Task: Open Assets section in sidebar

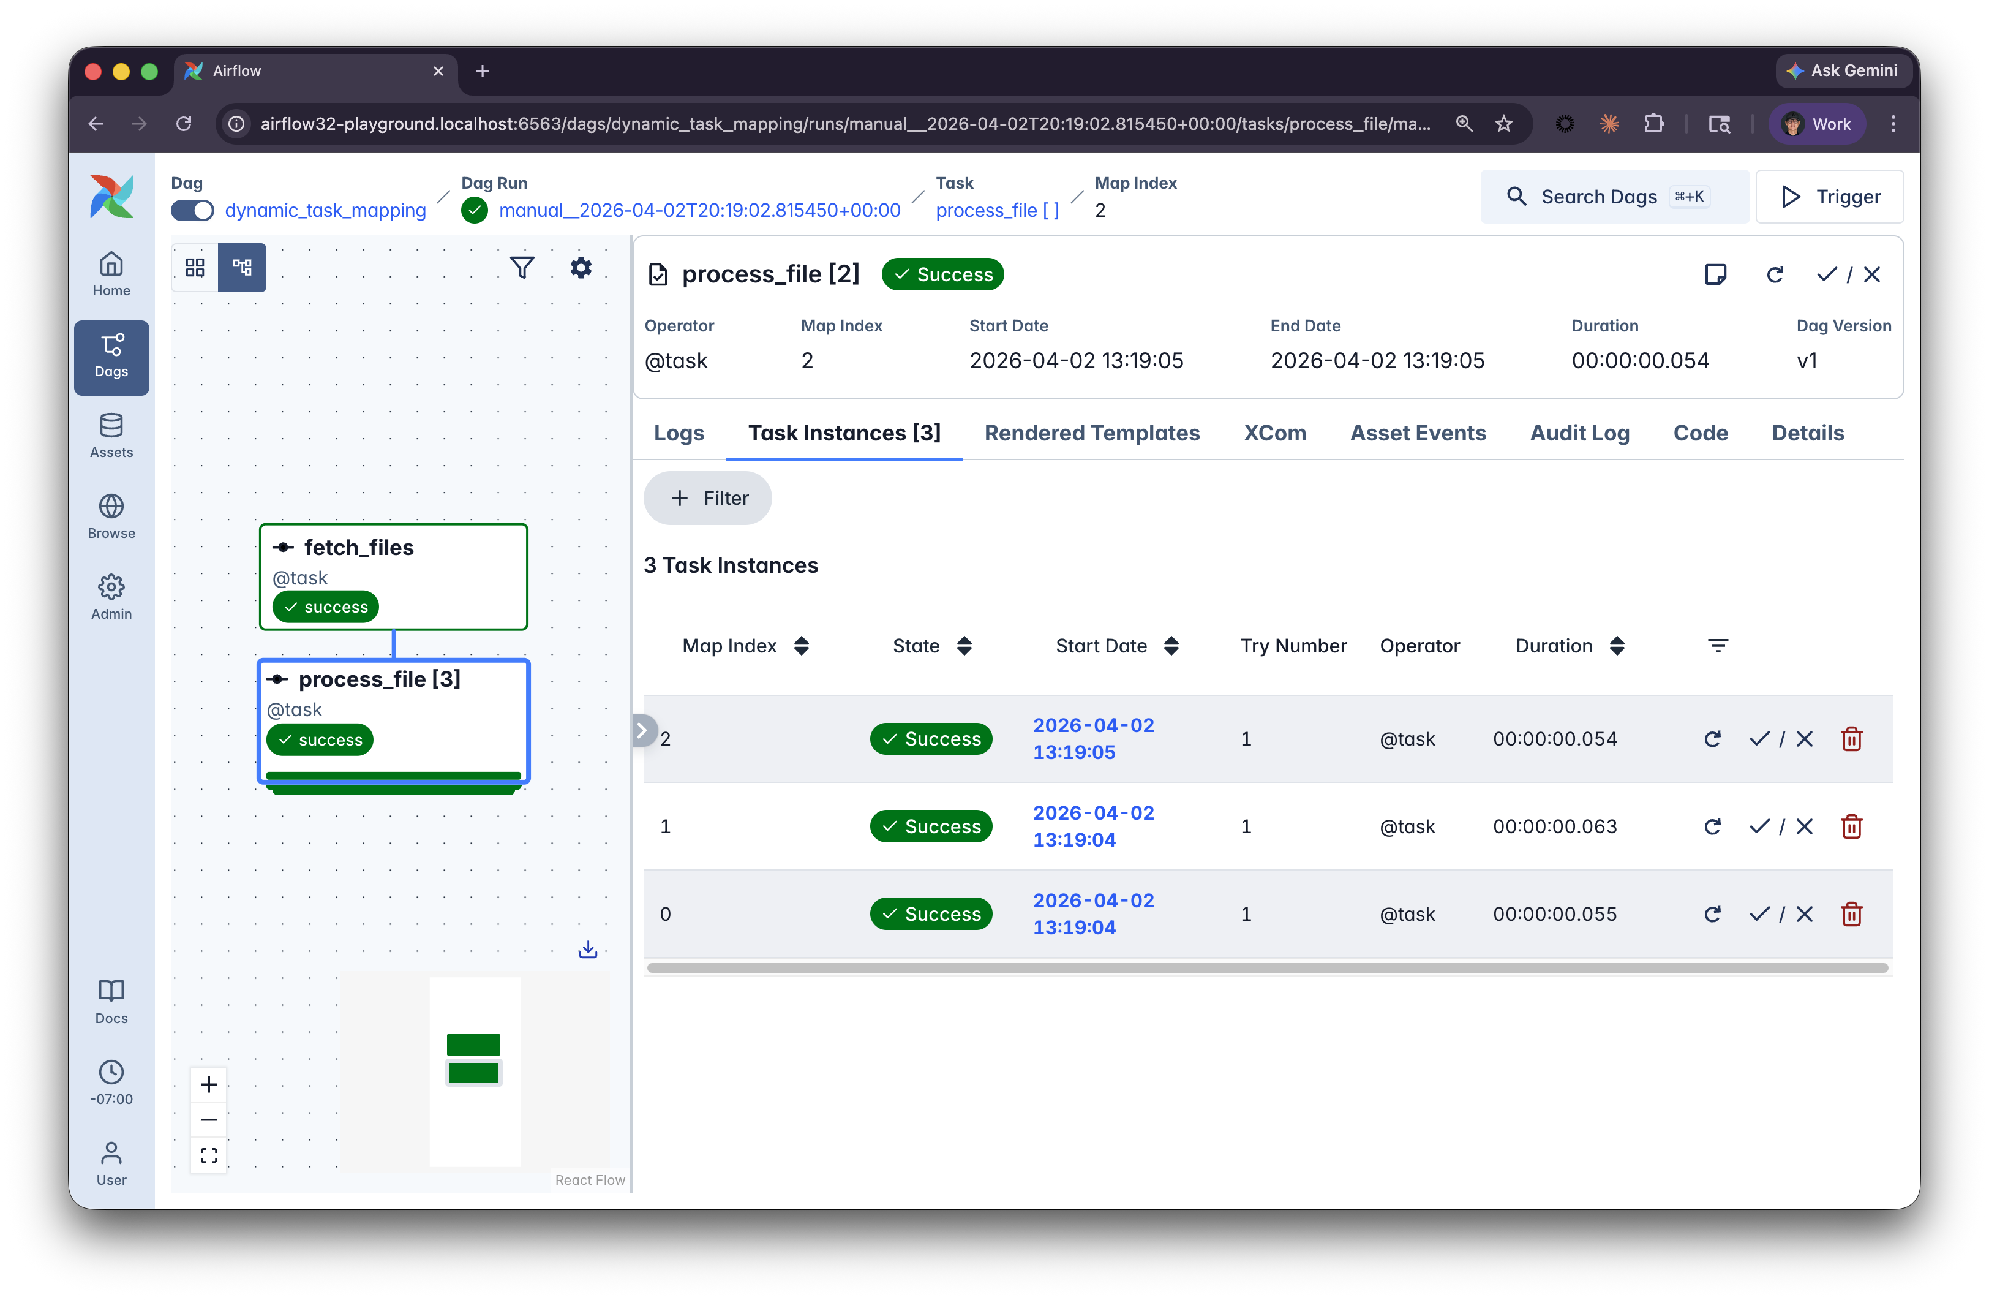Action: (111, 436)
